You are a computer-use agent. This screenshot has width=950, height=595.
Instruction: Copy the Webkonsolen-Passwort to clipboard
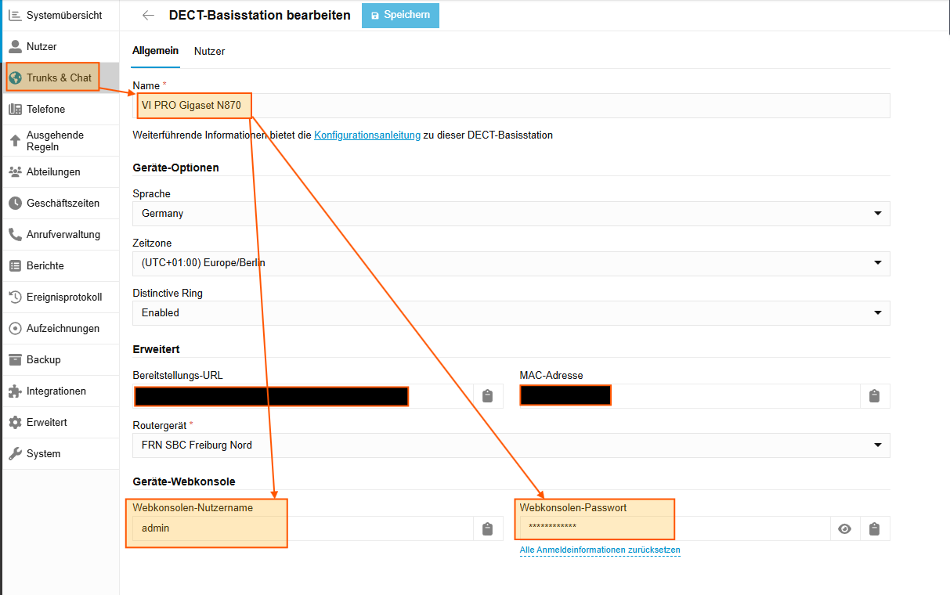(874, 529)
